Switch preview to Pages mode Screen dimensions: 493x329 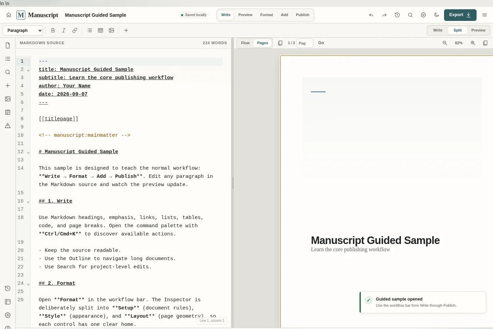tap(263, 43)
